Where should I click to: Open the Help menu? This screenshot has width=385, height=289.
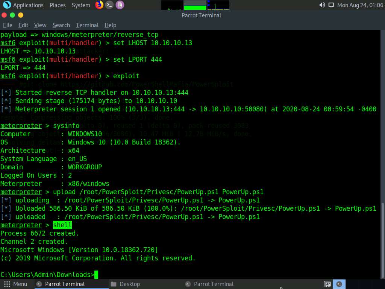pos(110,25)
